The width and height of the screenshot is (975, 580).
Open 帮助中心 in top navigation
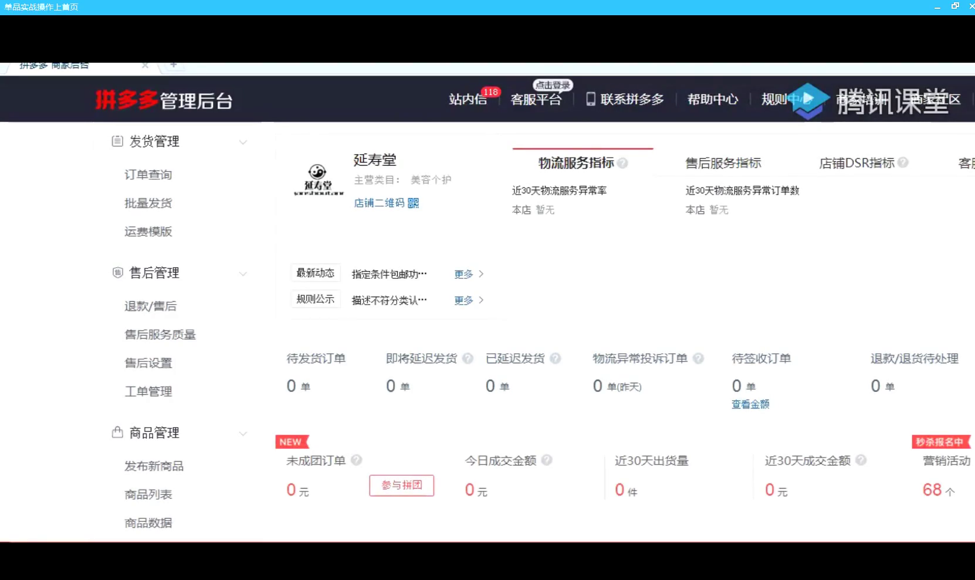click(713, 100)
